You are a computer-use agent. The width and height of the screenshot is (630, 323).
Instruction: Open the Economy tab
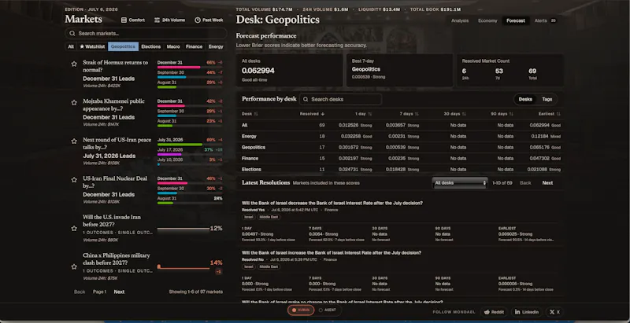pyautogui.click(x=487, y=21)
